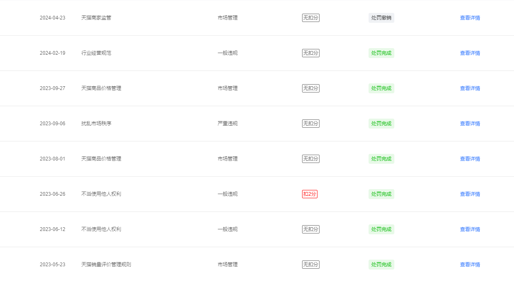This screenshot has height=282, width=514.
Task: View details of the 2023-08-01 record
Action: (x=470, y=159)
